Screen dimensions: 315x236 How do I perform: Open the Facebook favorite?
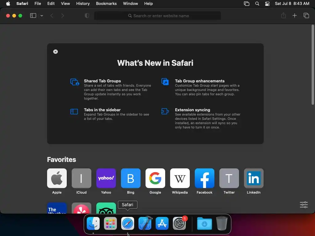(205, 178)
